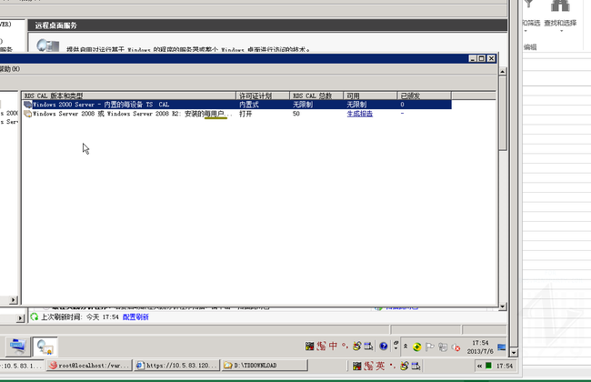Viewport: 591px width, 382px height.
Task: Open the Remote Desktop connection taskbar icon
Action: point(17,347)
